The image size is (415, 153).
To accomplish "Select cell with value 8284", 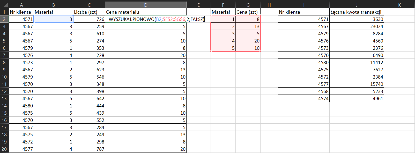I will click(x=357, y=33).
